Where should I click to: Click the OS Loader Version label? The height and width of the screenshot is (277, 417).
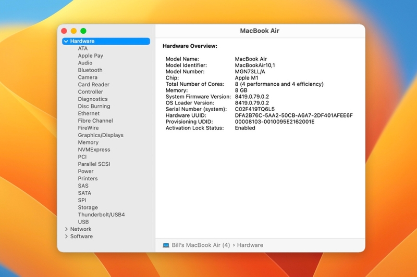click(190, 103)
